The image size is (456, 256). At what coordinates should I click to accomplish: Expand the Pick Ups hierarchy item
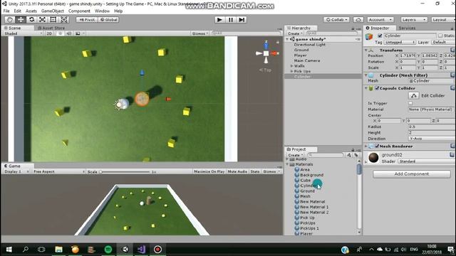291,71
